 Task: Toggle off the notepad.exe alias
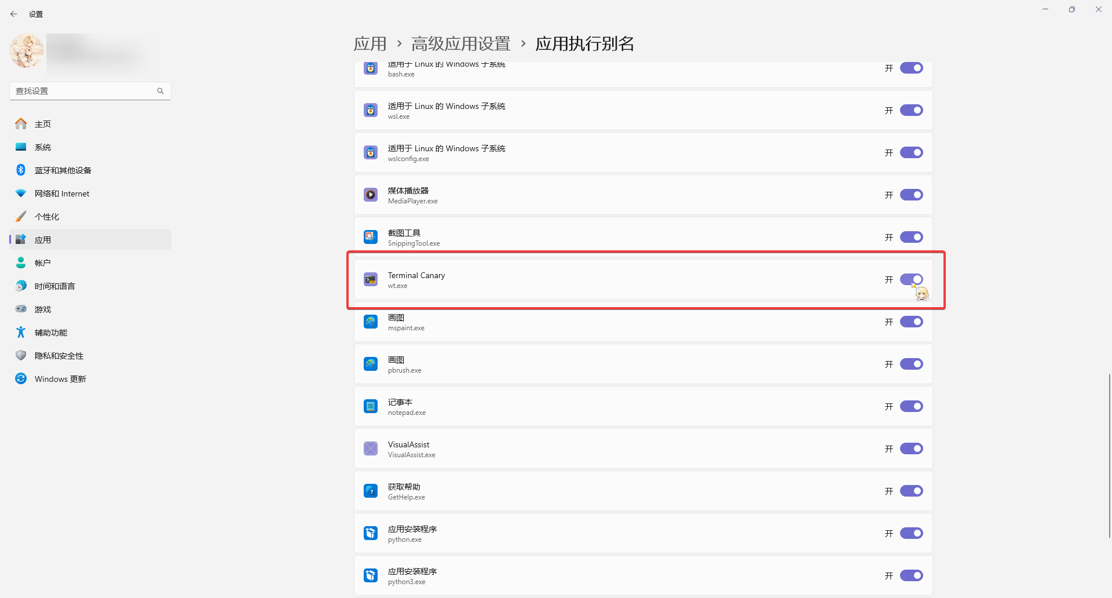pos(911,407)
